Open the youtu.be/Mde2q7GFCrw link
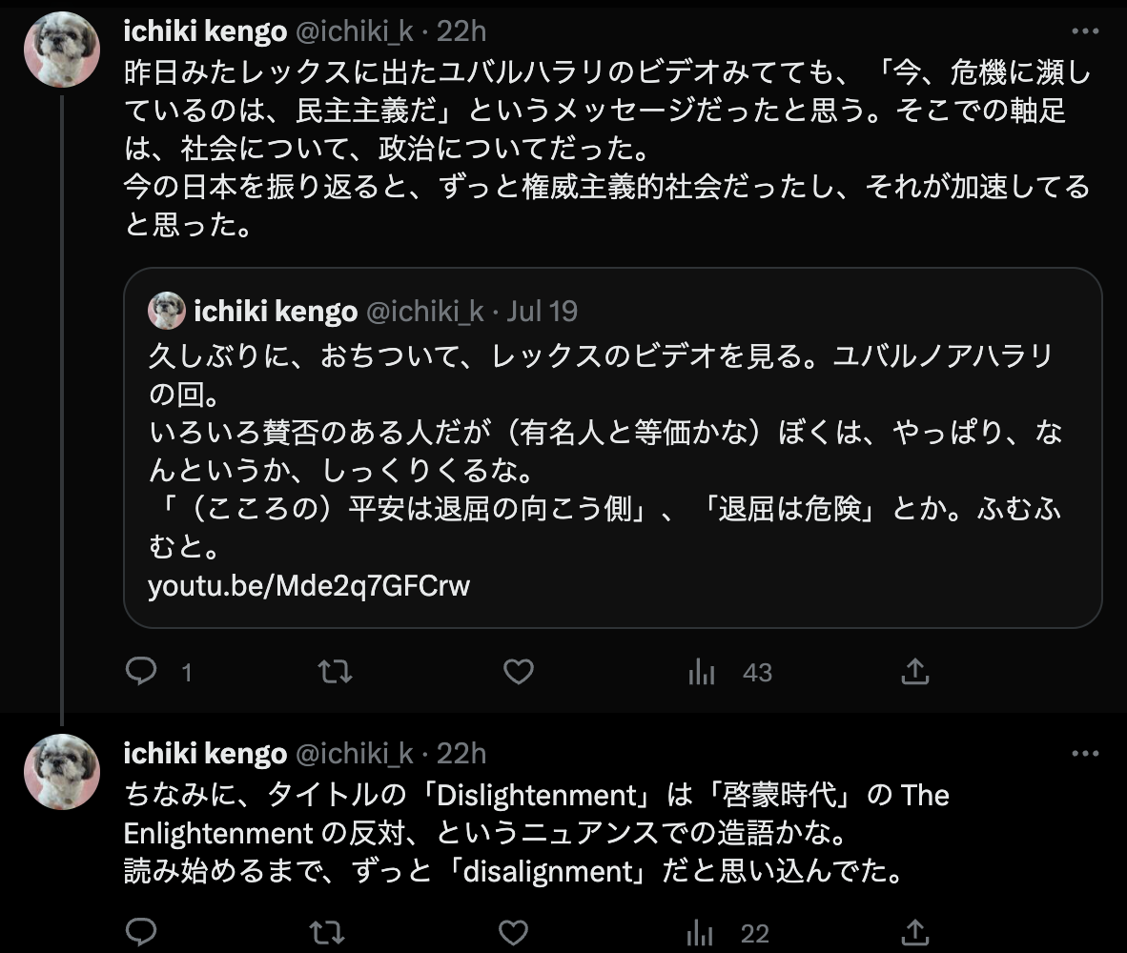Screen dimensions: 1127x953 coord(309,586)
